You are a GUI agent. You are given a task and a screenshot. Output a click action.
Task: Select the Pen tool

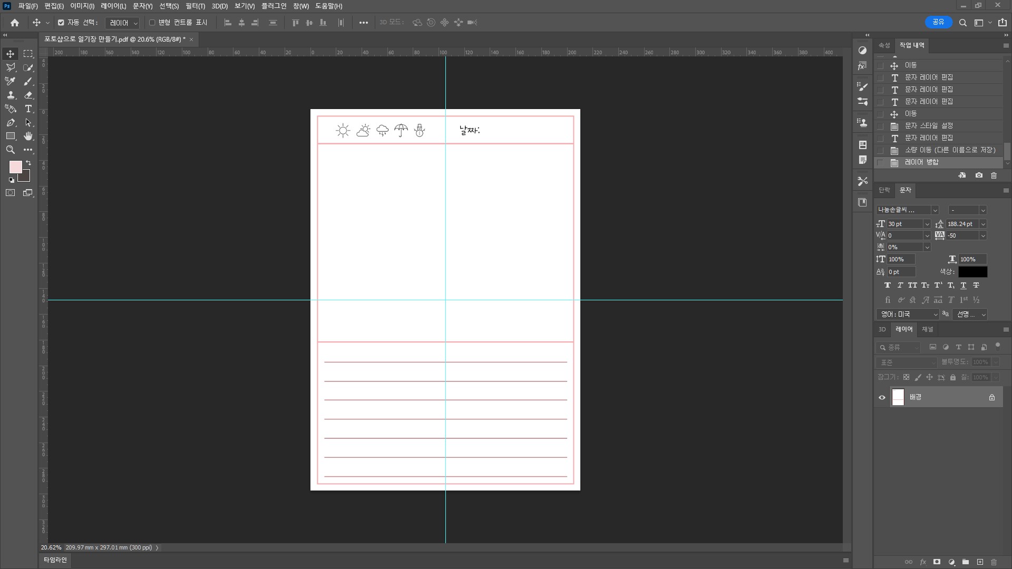pyautogui.click(x=10, y=122)
